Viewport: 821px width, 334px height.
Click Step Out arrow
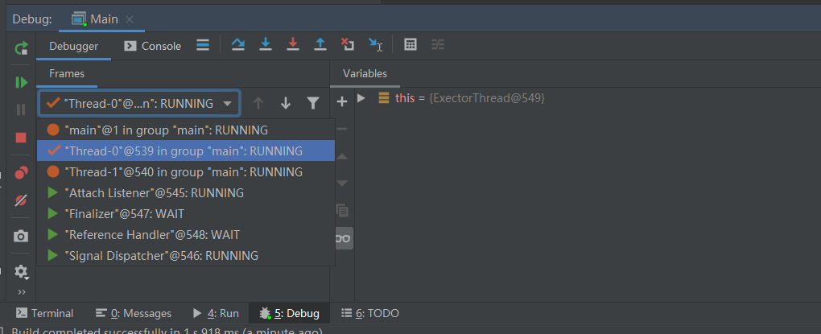[320, 45]
